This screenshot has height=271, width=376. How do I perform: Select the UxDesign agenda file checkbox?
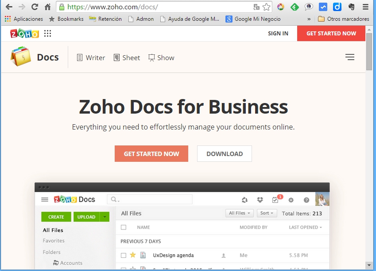point(123,255)
